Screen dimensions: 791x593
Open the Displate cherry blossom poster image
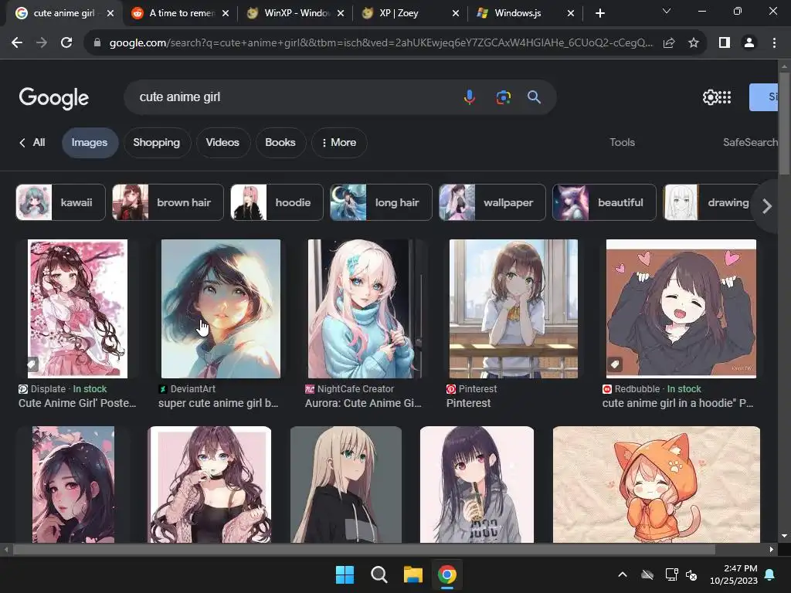click(78, 309)
